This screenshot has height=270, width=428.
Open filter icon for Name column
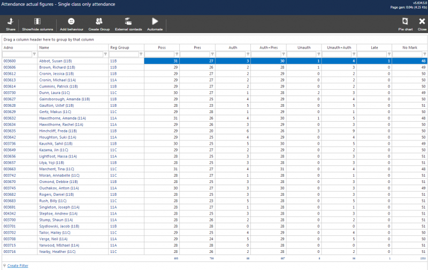105,54
